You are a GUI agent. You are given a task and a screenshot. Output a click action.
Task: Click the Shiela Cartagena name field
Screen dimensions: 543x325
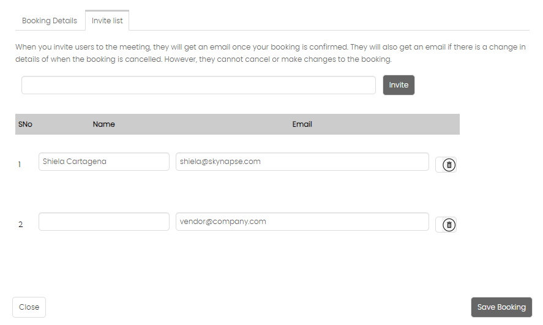pos(104,162)
